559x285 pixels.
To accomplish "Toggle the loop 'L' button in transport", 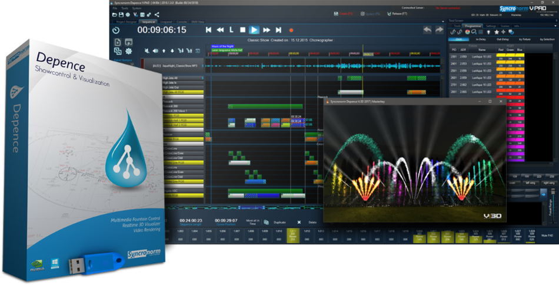I will pyautogui.click(x=231, y=29).
